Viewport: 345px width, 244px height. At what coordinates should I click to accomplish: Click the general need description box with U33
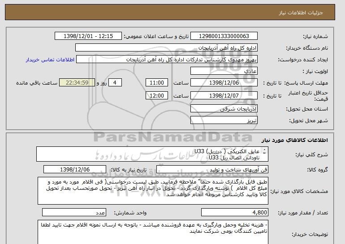pyautogui.click(x=152, y=154)
